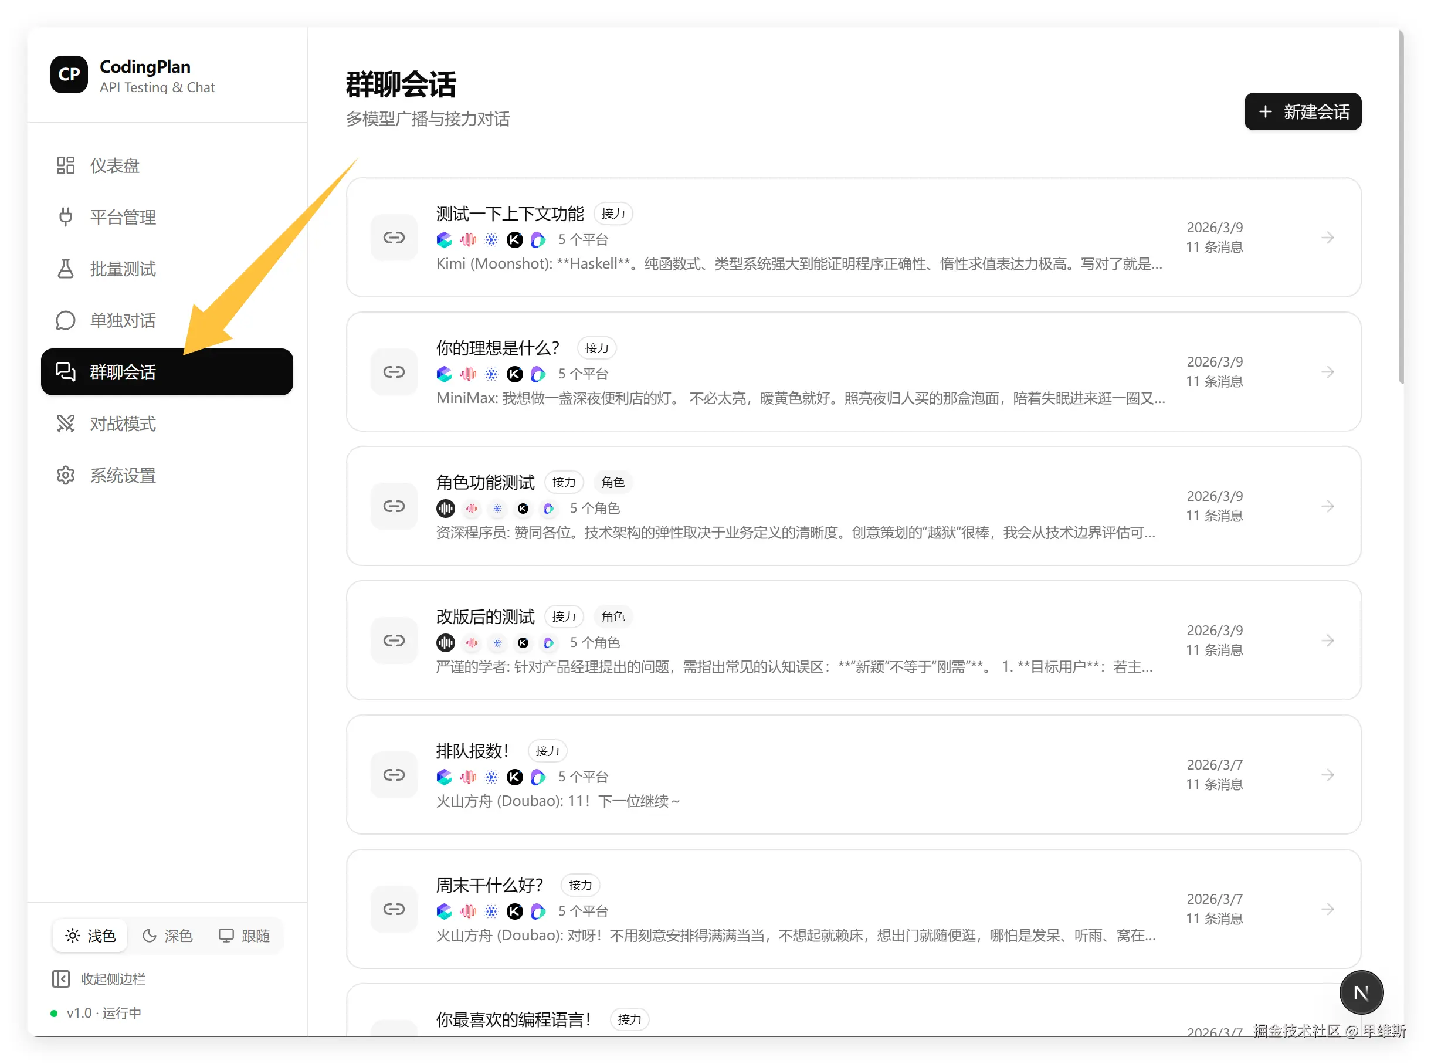This screenshot has height=1064, width=1431.
Task: Open arrow on 排队报数! conversation
Action: click(1328, 775)
